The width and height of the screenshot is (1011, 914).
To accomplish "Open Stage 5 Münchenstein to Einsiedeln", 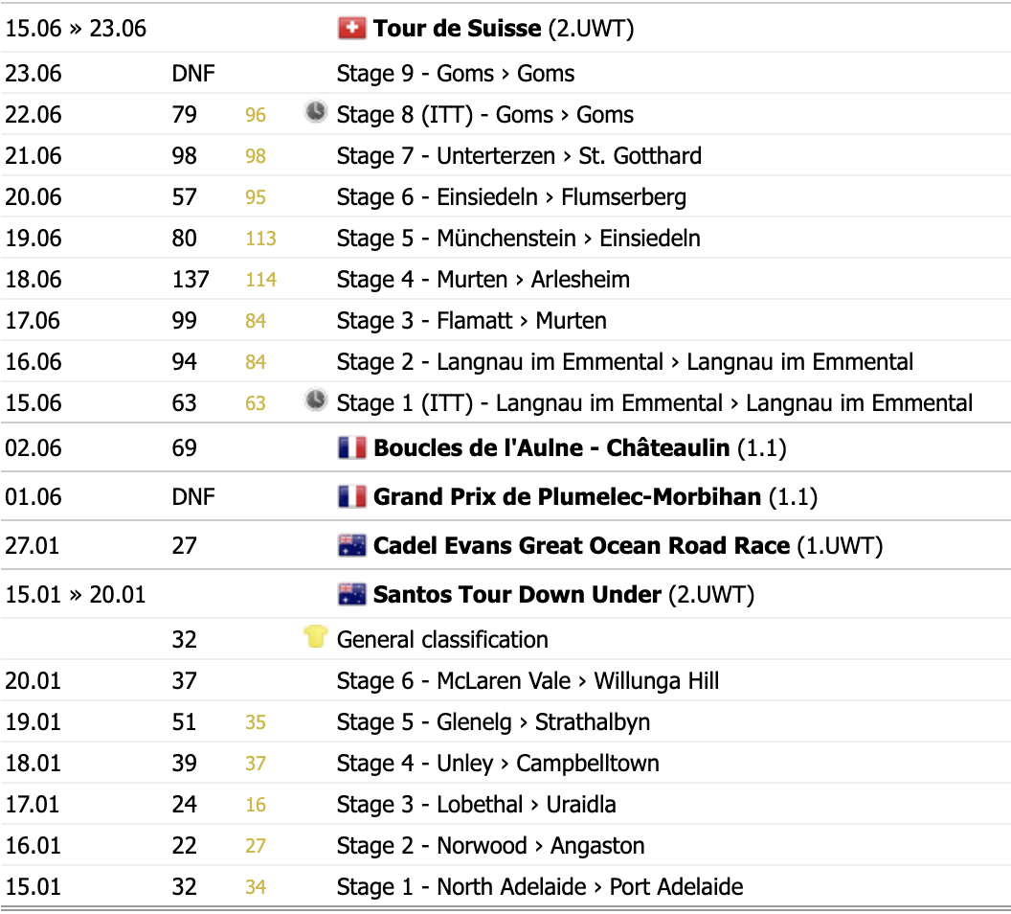I will click(518, 239).
